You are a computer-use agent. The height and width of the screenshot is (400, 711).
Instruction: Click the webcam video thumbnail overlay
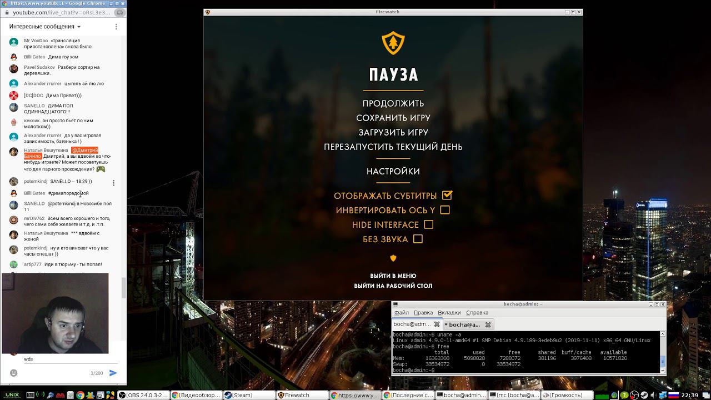point(55,313)
